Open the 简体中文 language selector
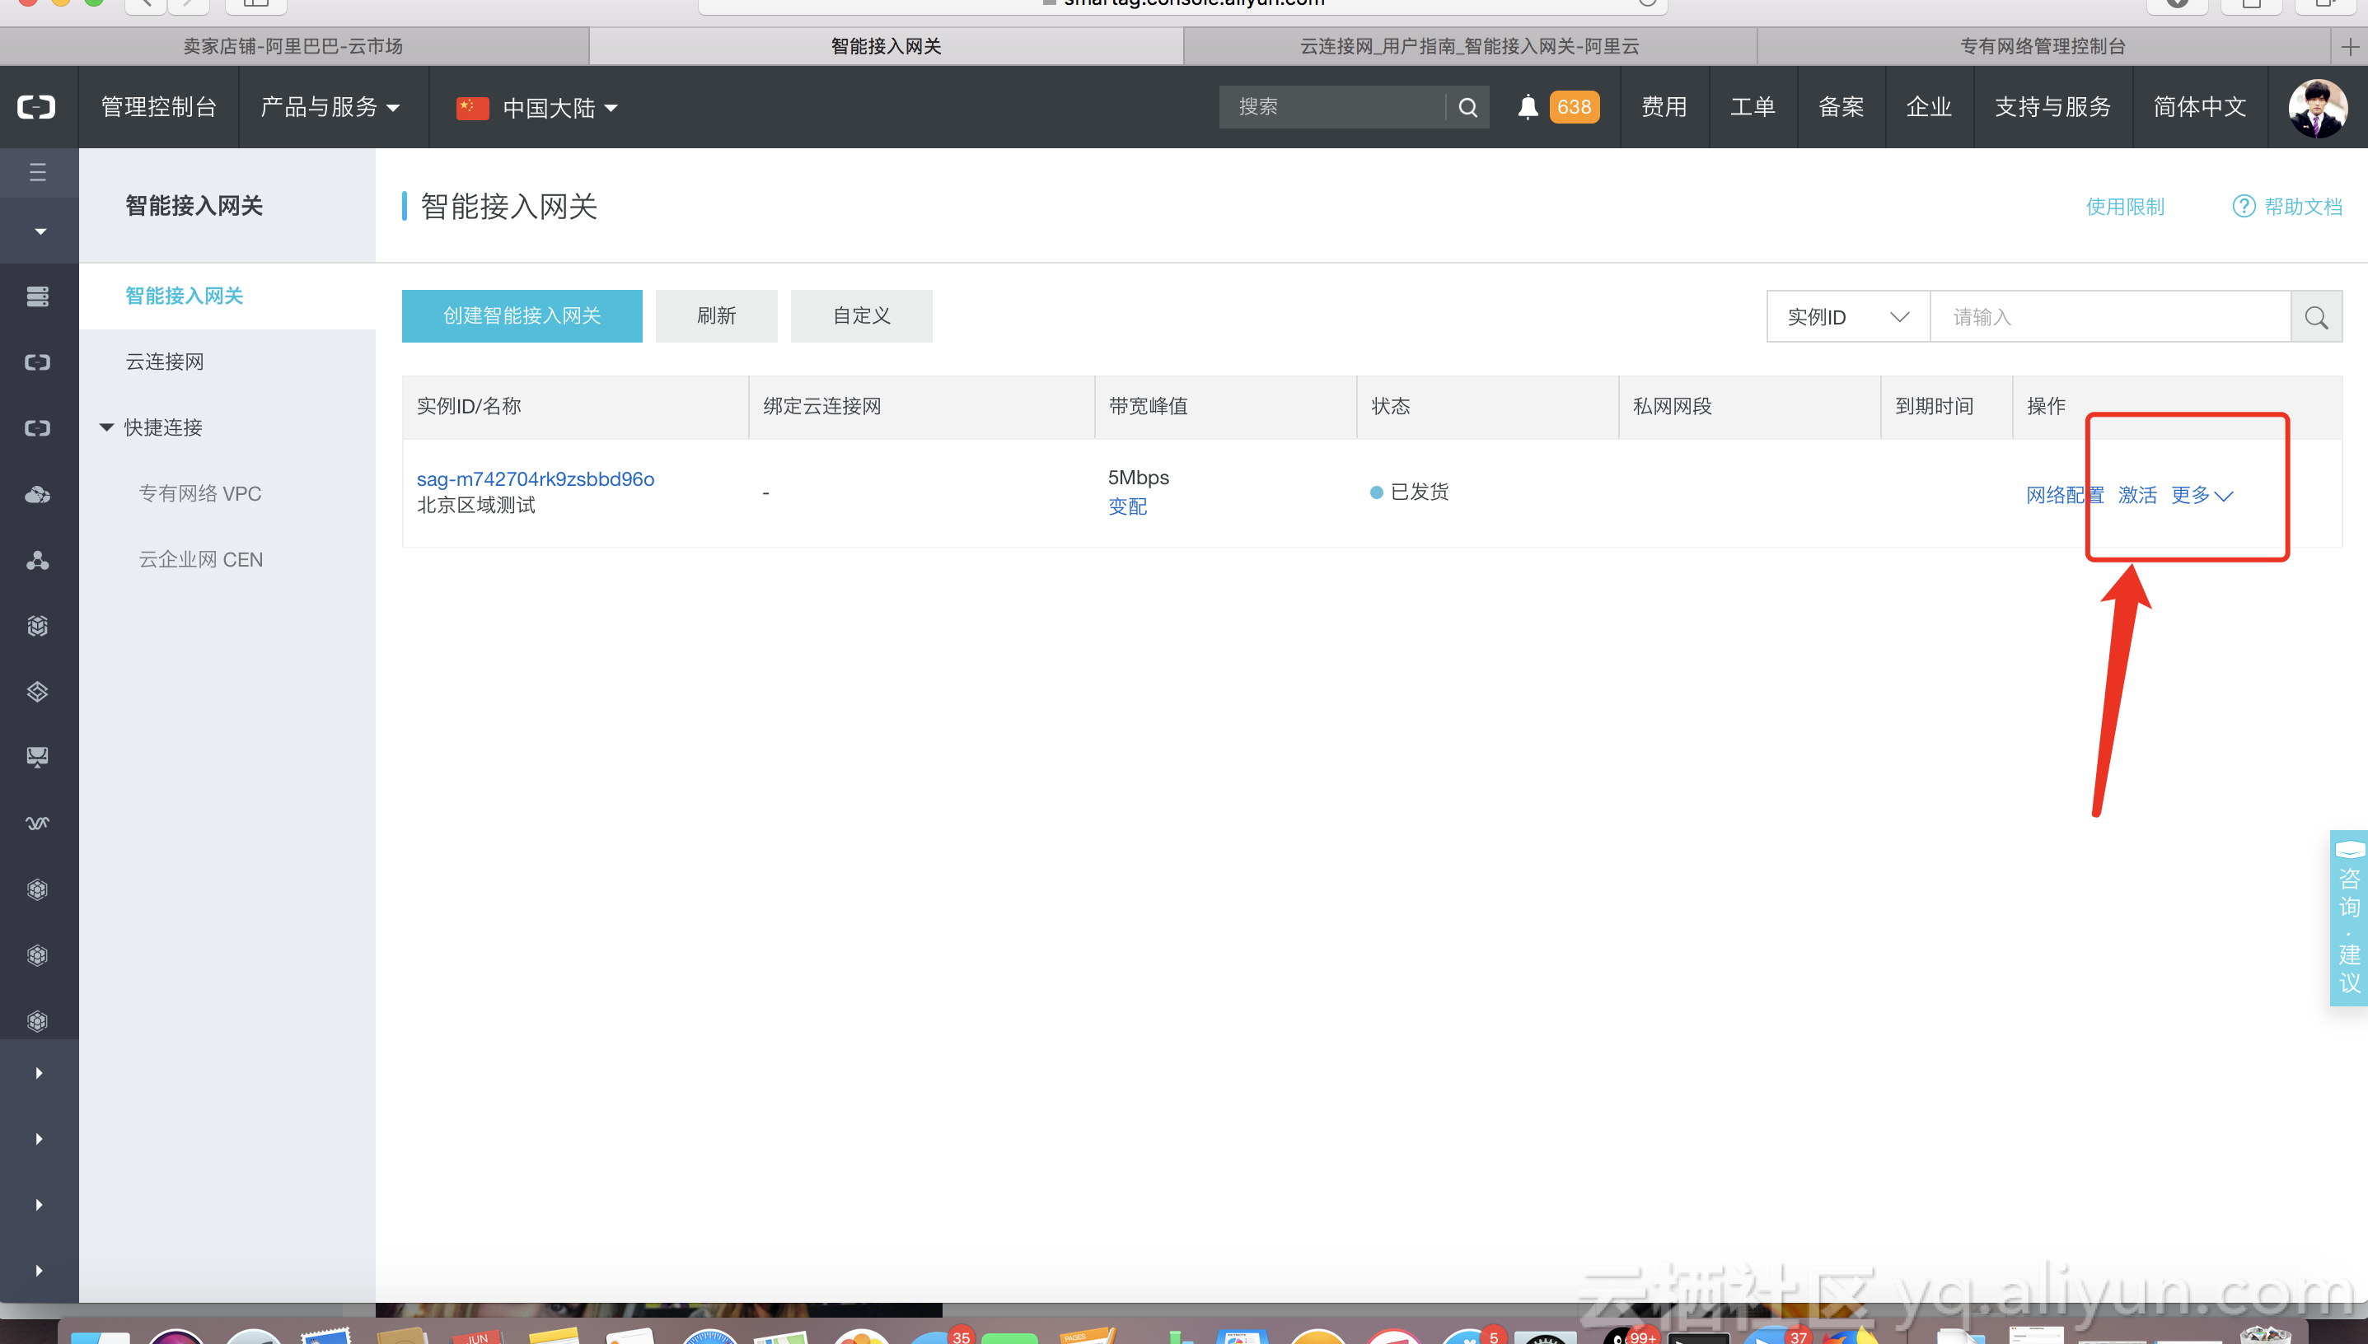The height and width of the screenshot is (1344, 2368). click(x=2199, y=107)
